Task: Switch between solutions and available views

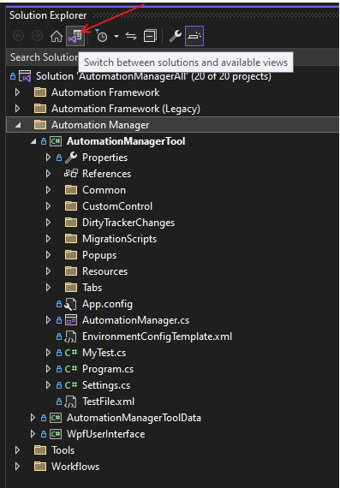Action: (x=75, y=36)
